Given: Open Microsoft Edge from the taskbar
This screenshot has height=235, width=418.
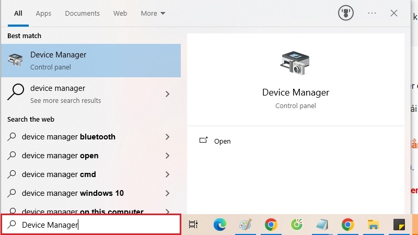Looking at the screenshot, I should pyautogui.click(x=219, y=225).
